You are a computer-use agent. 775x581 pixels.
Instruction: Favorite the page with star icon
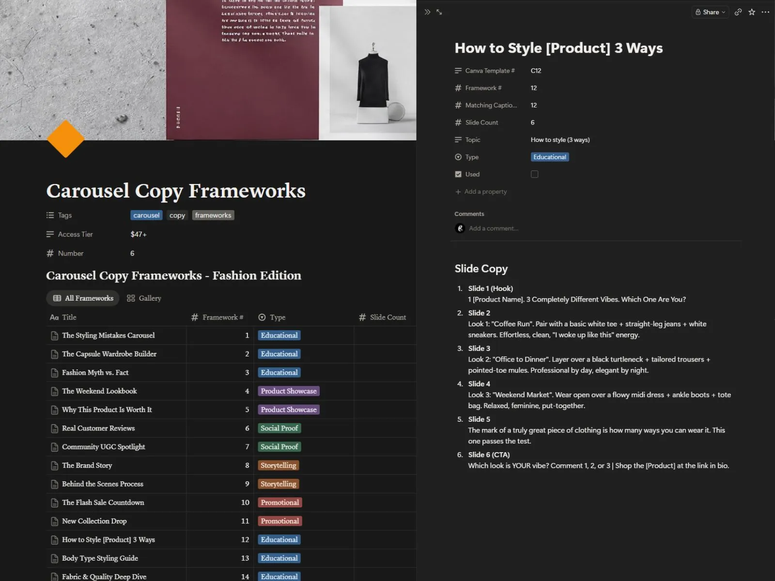point(752,12)
